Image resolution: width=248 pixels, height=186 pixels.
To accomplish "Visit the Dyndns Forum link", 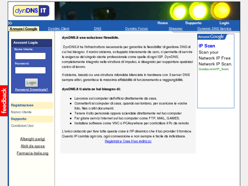I will coord(136,29).
